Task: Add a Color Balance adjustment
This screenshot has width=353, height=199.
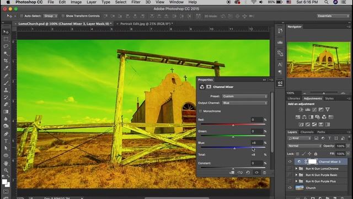Action: click(304, 117)
